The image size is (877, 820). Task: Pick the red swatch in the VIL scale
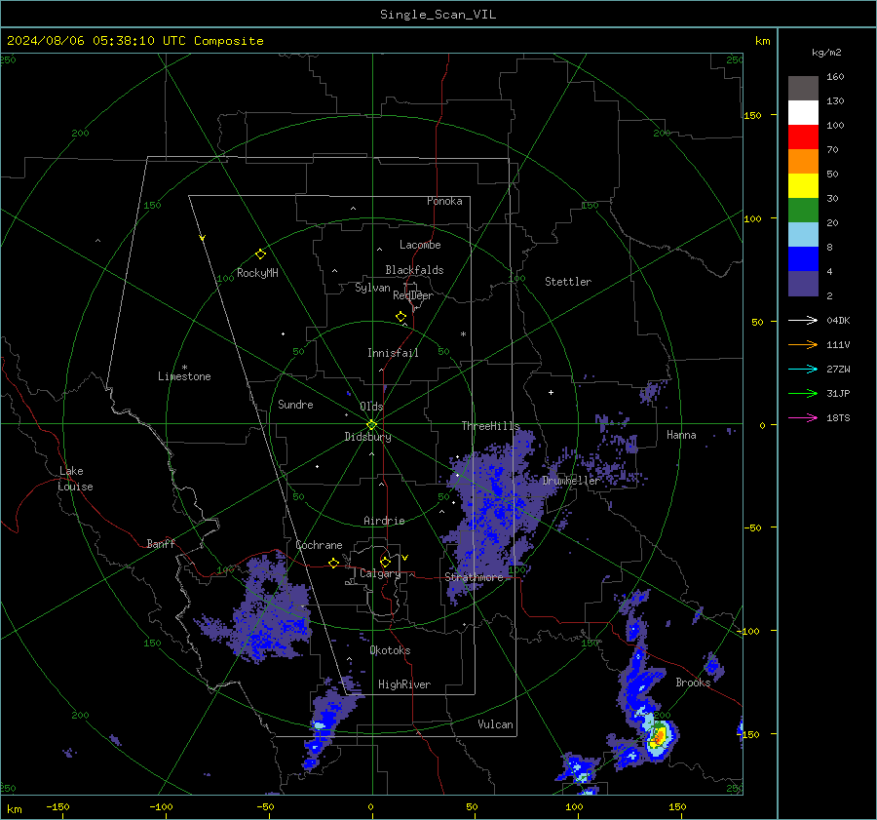803,137
